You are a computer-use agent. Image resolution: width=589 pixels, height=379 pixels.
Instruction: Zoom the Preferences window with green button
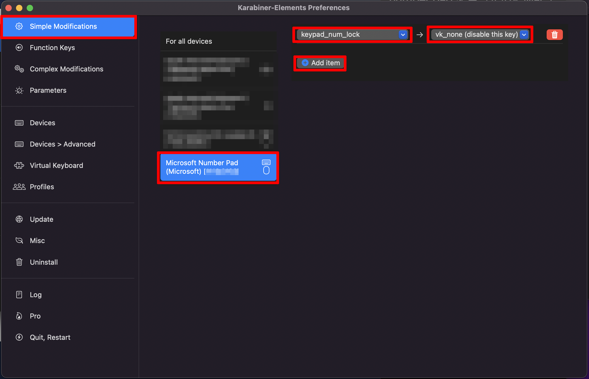coord(30,8)
